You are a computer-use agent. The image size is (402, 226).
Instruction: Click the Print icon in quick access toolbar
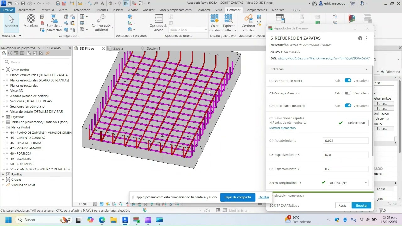coord(58,3)
